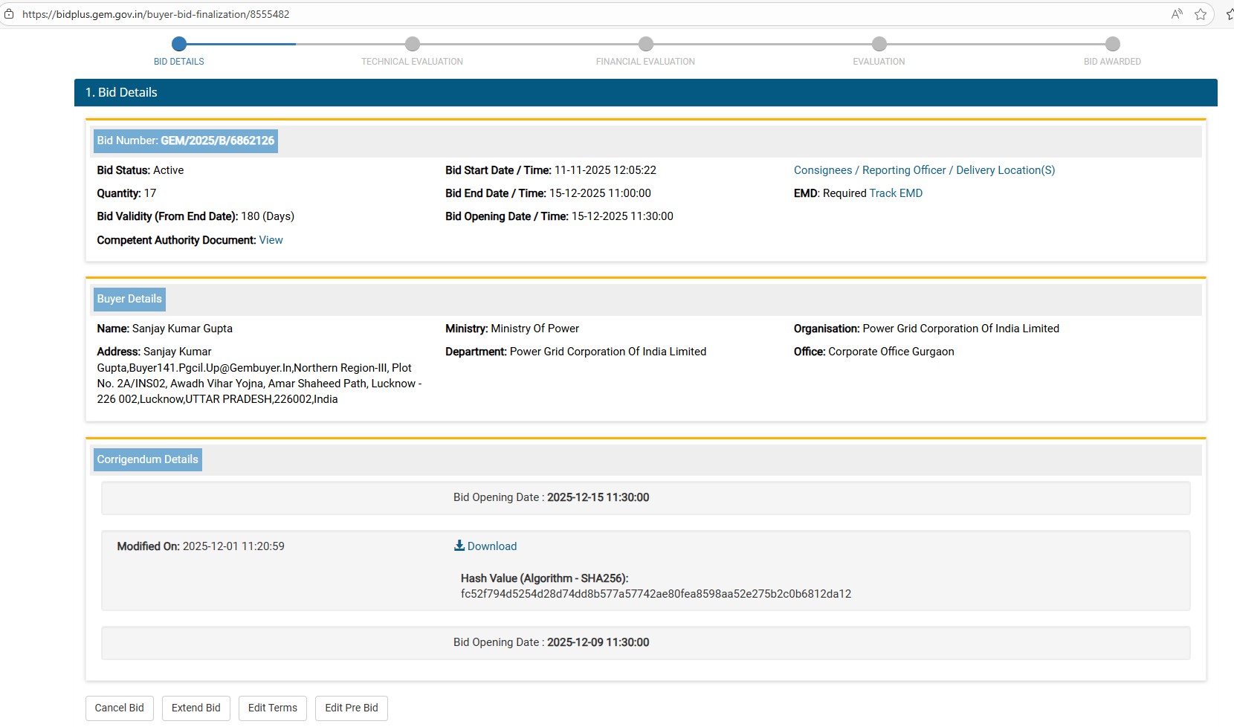Click the favorites star icon
Screen dimensions: 1234x727
(1201, 14)
